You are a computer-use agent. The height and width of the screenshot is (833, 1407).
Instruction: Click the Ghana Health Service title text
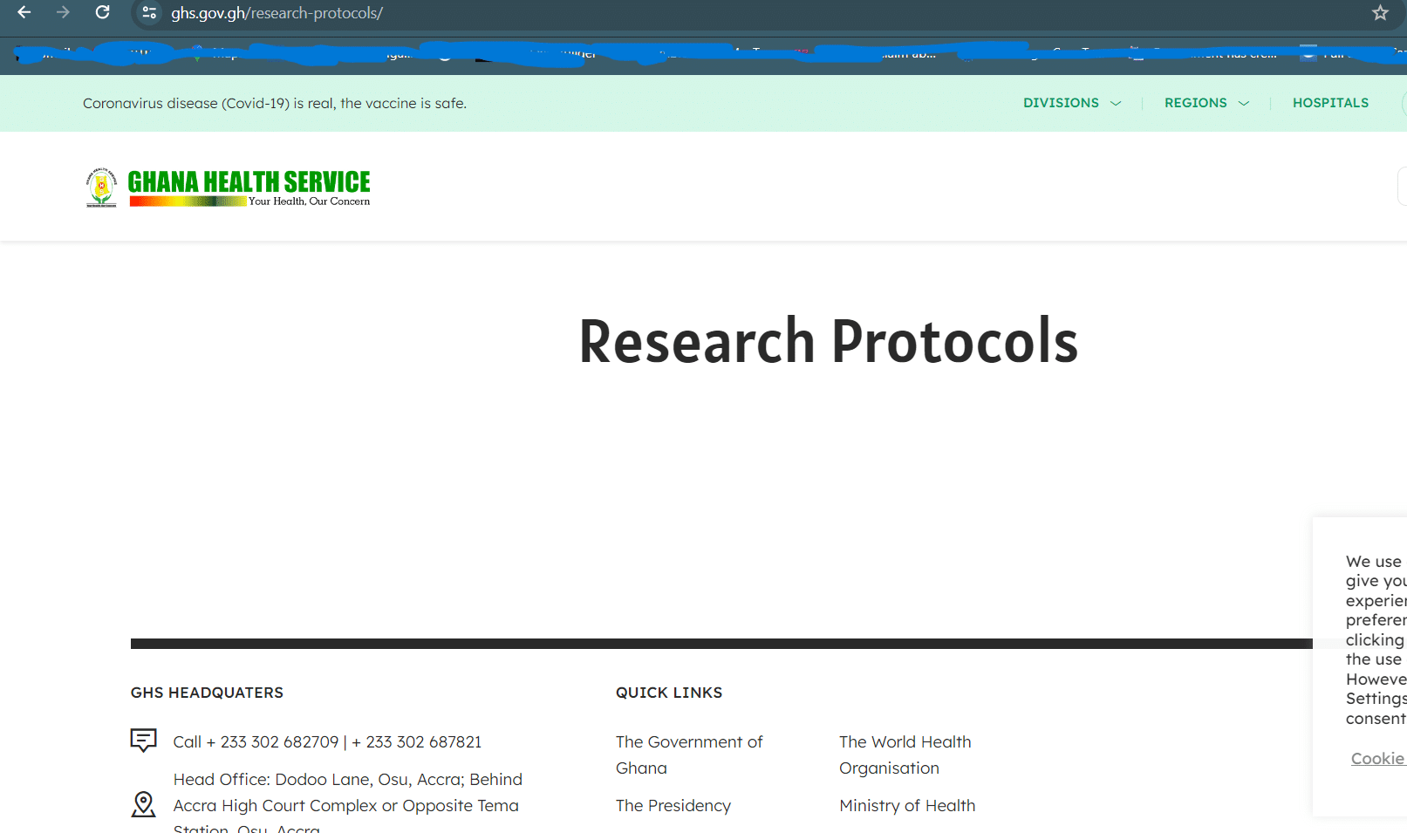coord(249,181)
